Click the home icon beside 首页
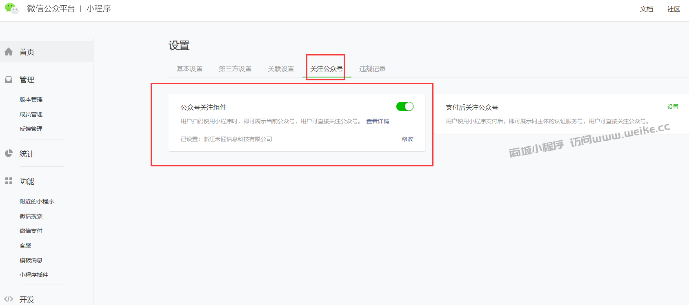The height and width of the screenshot is (305, 689). (x=9, y=52)
